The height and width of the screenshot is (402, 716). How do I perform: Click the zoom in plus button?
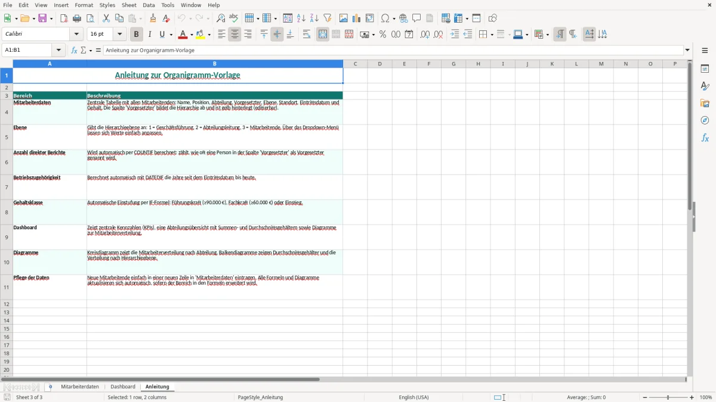692,397
